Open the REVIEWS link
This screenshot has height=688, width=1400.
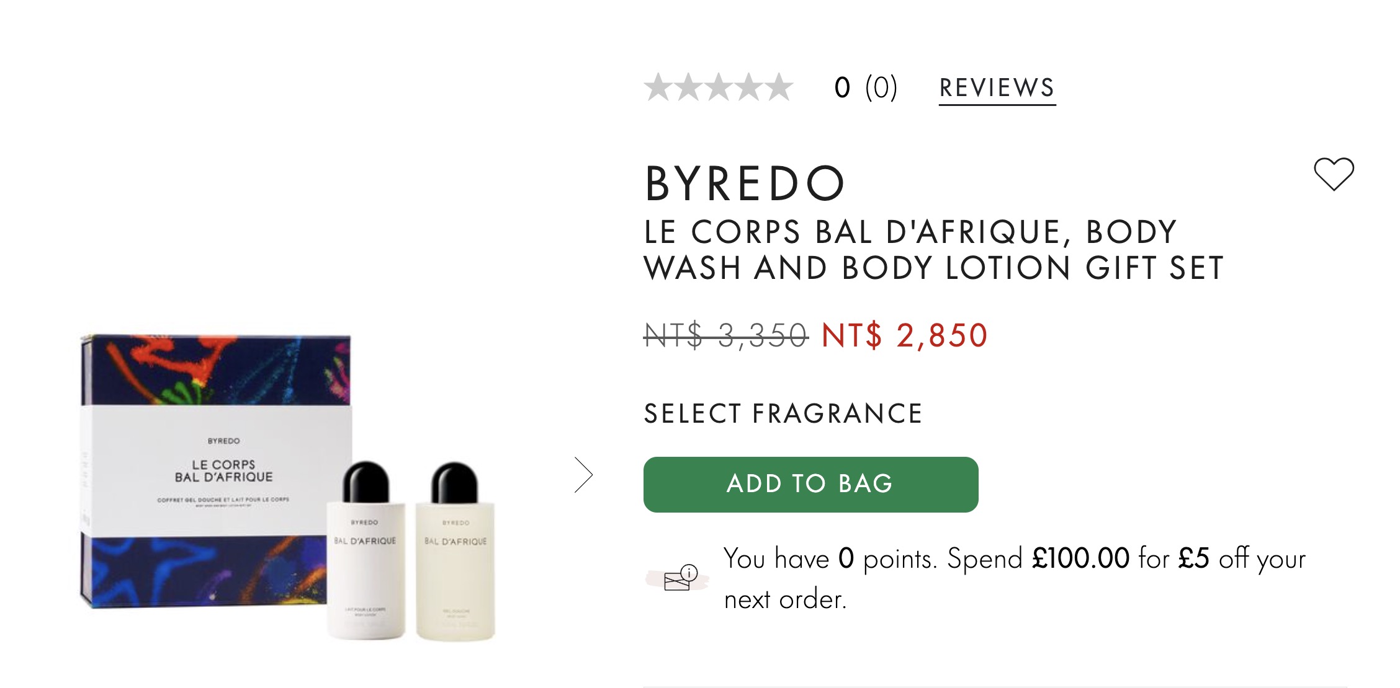[x=997, y=88]
